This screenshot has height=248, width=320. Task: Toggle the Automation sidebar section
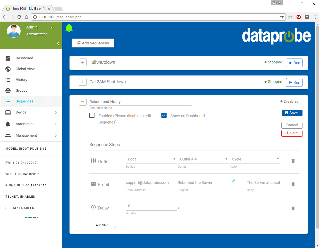(x=25, y=124)
